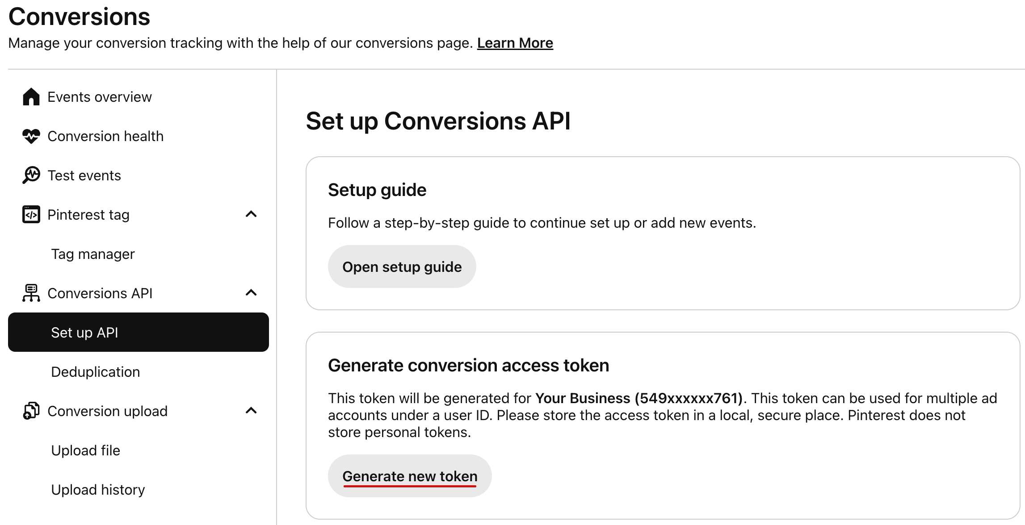
Task: View the Upload history page
Action: (98, 490)
